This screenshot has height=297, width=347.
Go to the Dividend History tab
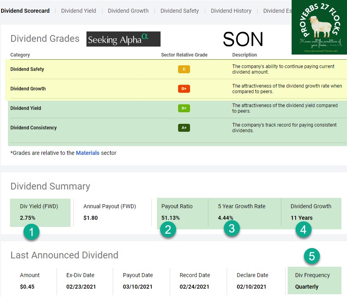click(x=231, y=11)
